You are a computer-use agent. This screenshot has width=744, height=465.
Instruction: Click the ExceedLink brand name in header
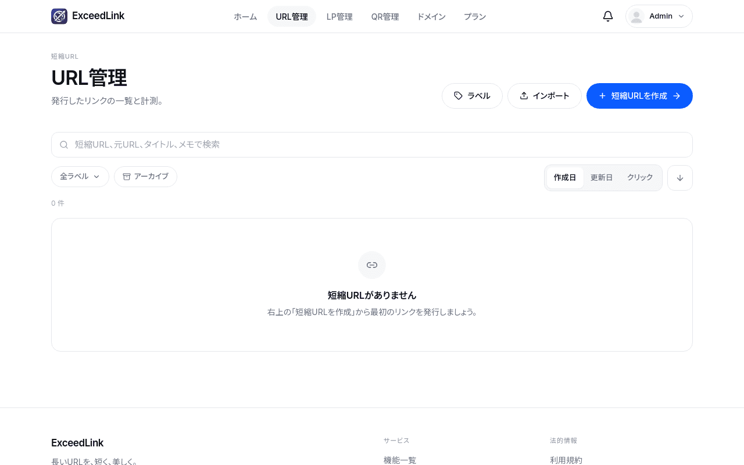98,16
